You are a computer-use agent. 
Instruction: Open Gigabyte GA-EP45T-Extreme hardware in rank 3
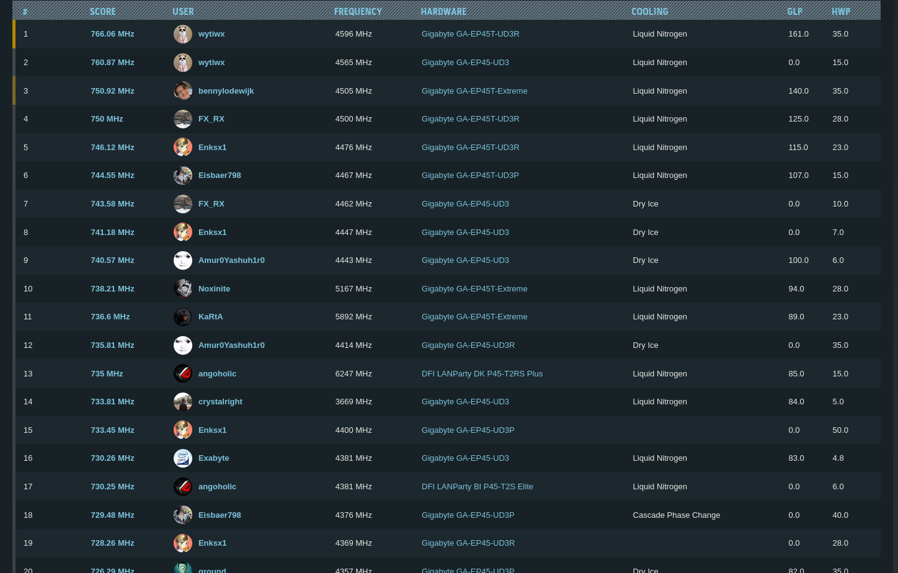474,91
